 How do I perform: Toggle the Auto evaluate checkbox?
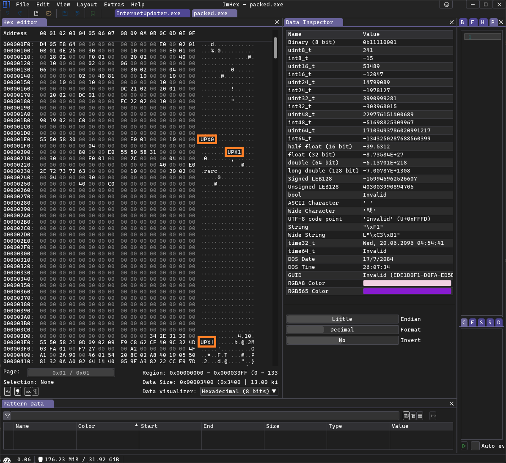[x=475, y=446]
